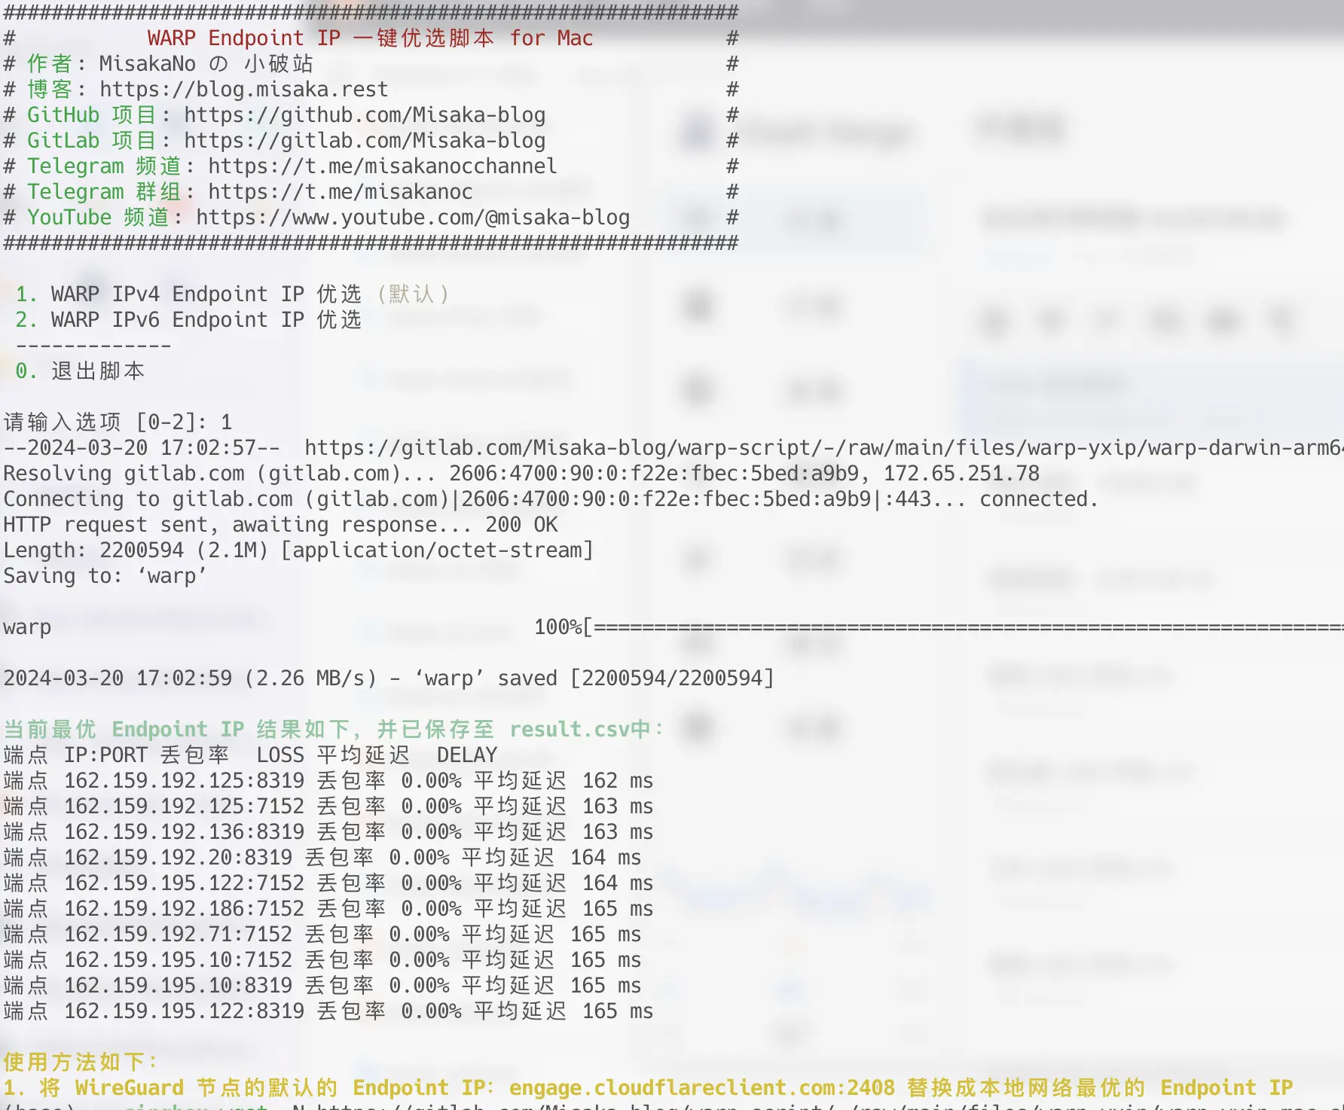Select menu option 2 WARP IPv6 Endpoint

[x=188, y=320]
